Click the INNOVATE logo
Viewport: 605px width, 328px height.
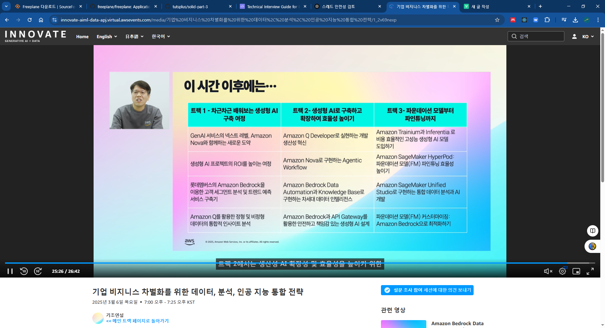[x=36, y=36]
